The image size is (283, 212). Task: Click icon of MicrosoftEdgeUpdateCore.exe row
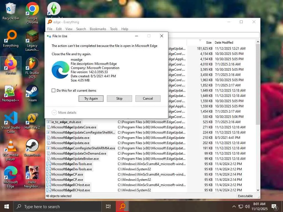point(49,127)
